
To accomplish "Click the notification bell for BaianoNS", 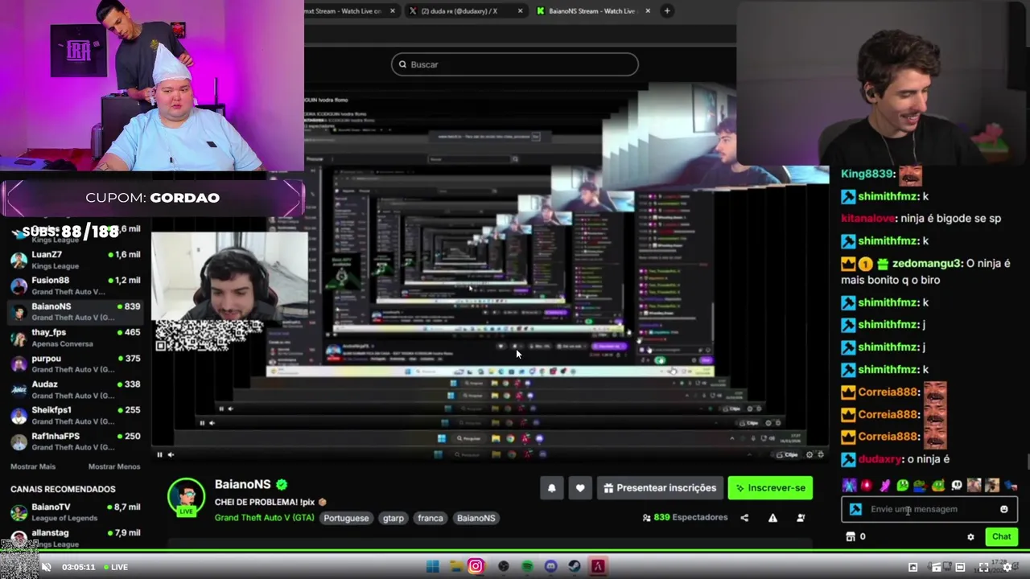I will point(551,488).
